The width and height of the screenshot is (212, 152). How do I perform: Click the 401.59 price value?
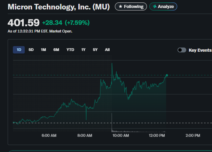(24, 23)
